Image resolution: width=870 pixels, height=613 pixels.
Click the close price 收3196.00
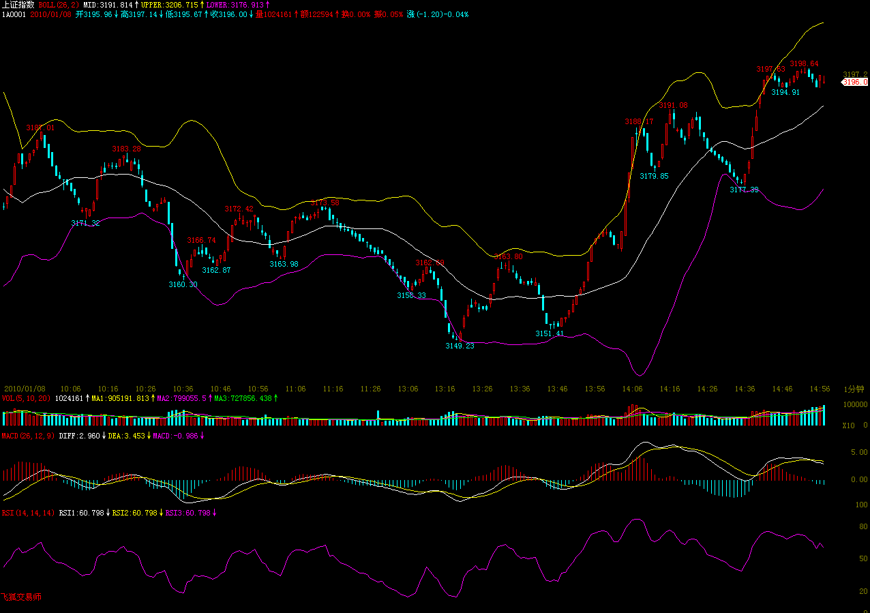coord(228,14)
